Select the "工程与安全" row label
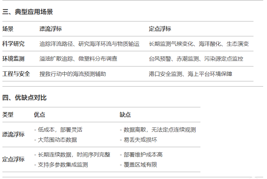267x179 pixels. 16,74
